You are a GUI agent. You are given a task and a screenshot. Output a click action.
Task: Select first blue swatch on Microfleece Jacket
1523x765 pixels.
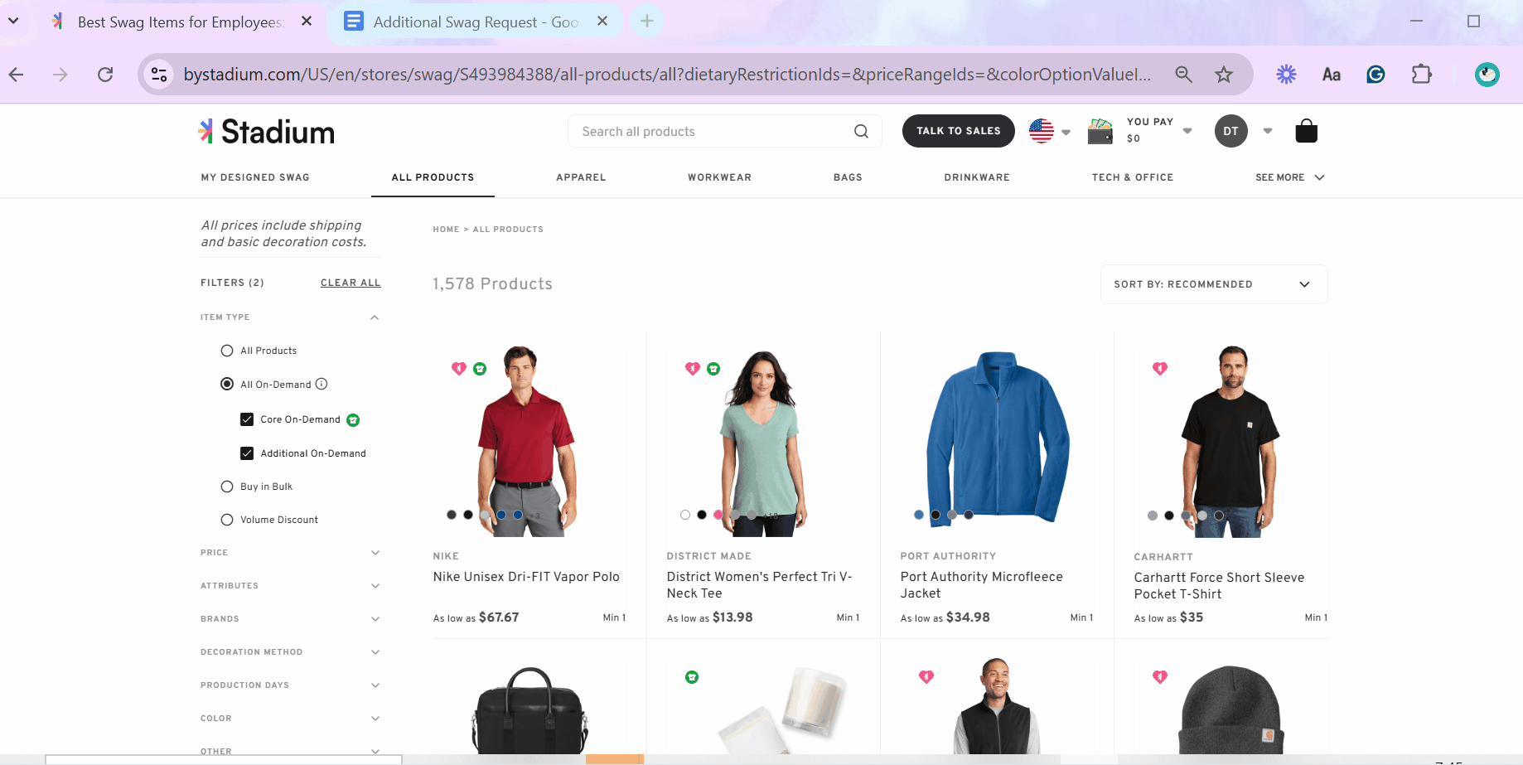tap(919, 515)
